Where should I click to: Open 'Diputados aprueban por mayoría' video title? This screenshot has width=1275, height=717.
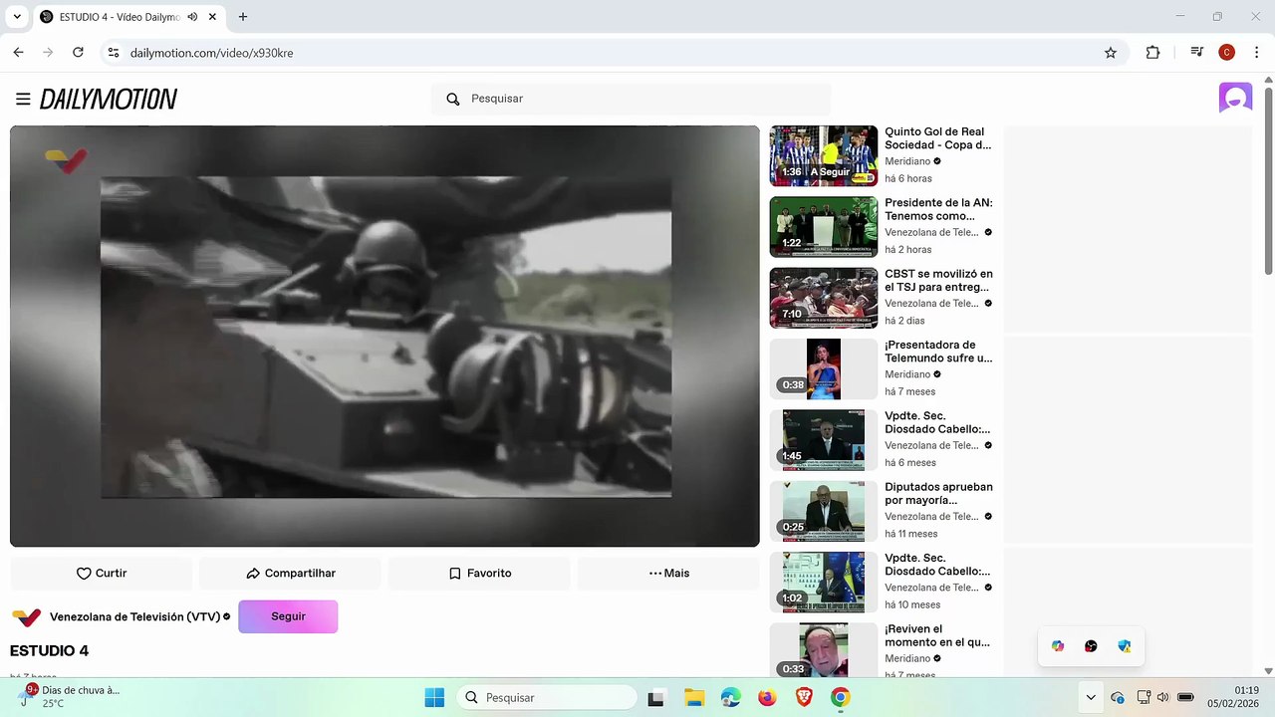(x=938, y=493)
